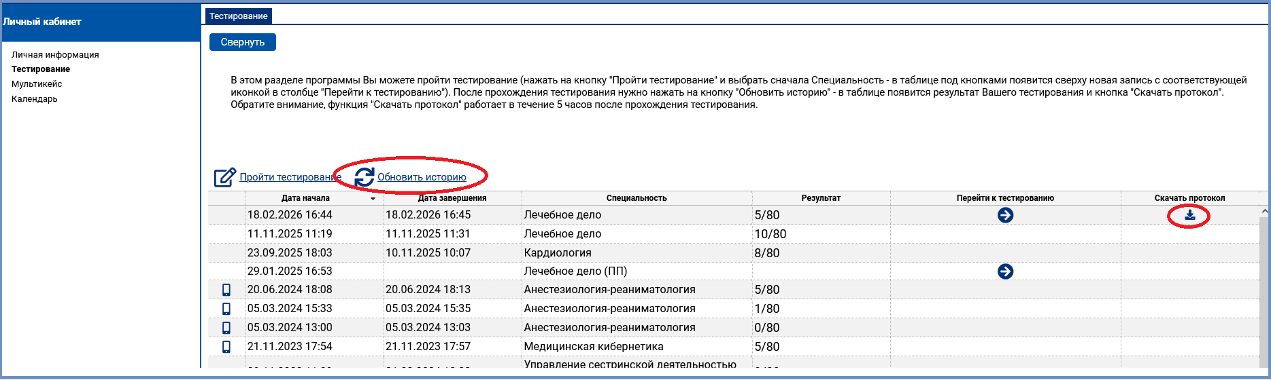
Task: Click the refresh arrows icon for Обновить историю
Action: 365,177
